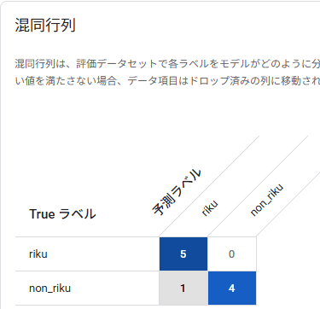Viewport: 320px width, 309px height.
Task: Click どのように in the description's first line
Action: (x=285, y=64)
